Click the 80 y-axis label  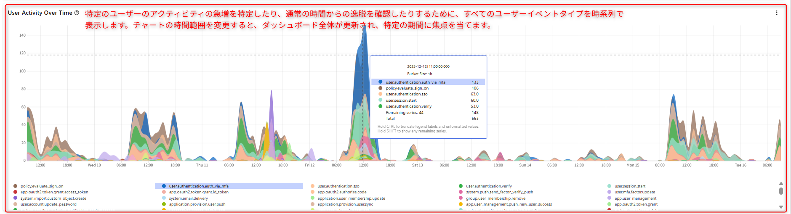(24, 89)
